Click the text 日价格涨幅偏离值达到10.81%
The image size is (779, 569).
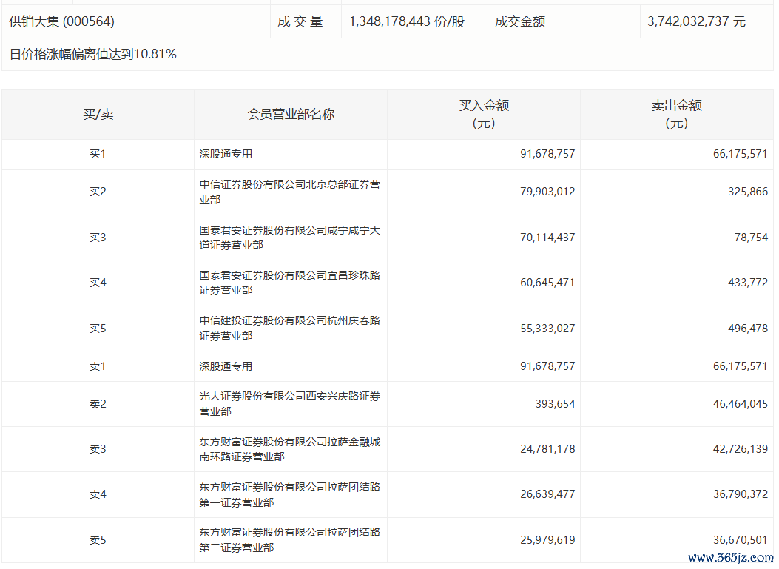tap(93, 54)
